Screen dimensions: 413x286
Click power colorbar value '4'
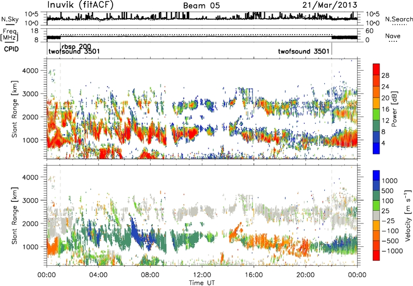[383, 143]
